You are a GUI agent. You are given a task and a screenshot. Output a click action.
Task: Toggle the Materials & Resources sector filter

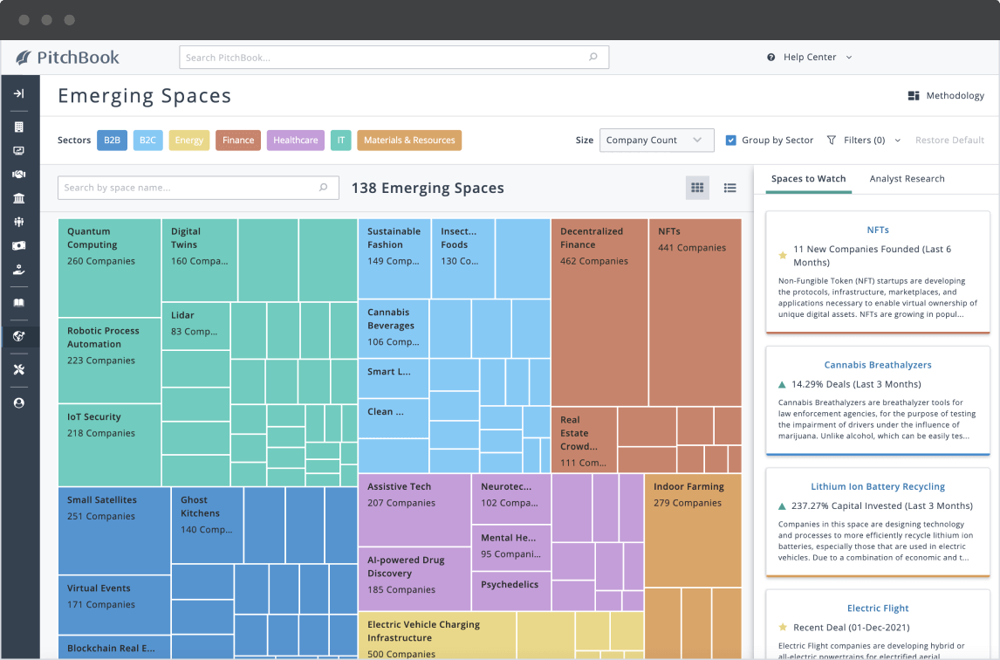coord(408,140)
